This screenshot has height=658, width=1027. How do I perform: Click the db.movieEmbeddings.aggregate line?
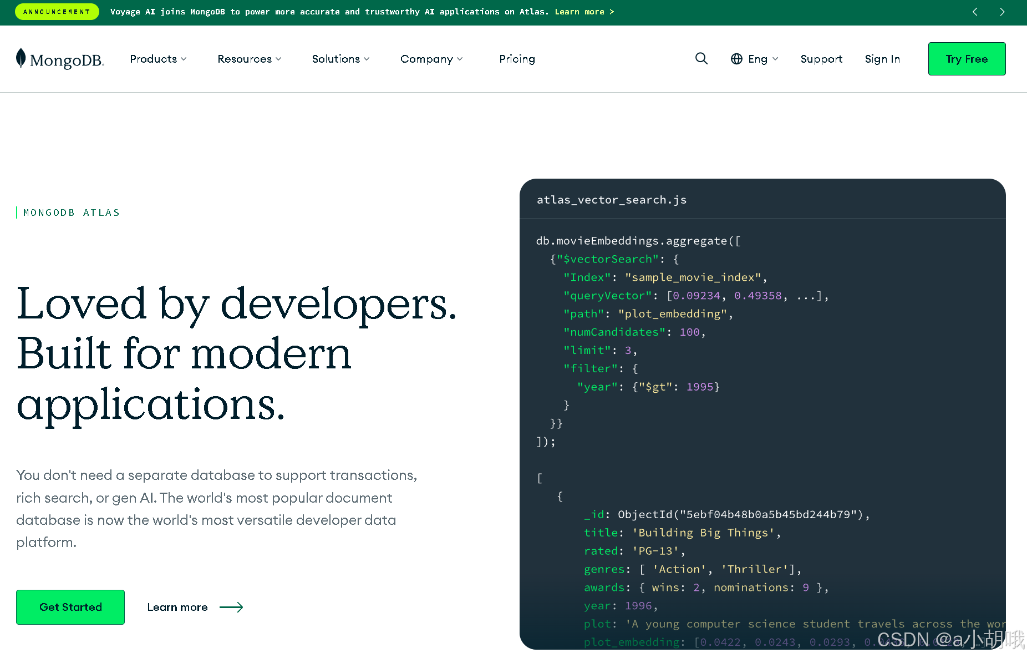638,241
